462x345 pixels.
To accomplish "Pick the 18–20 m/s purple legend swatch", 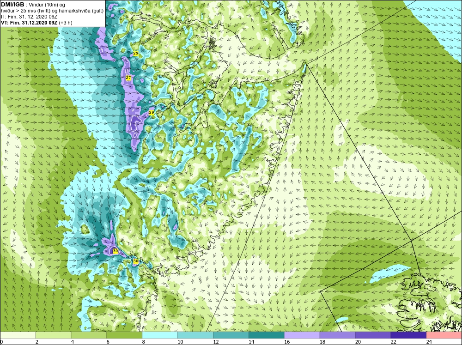I will pyautogui.click(x=337, y=335).
